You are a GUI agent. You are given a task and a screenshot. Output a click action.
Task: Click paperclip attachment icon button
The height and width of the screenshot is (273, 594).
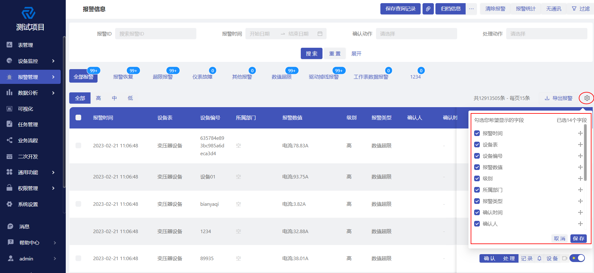click(428, 9)
